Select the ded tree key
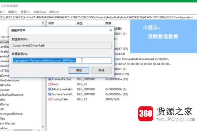The image size is (197, 131). tap(3, 100)
